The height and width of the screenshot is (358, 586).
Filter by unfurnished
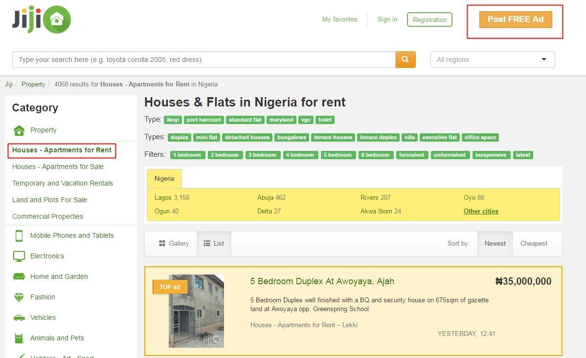point(450,155)
